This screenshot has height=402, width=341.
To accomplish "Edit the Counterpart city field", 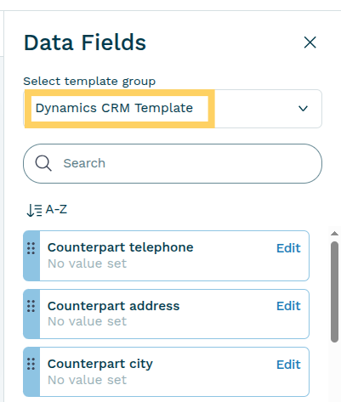I will click(288, 365).
